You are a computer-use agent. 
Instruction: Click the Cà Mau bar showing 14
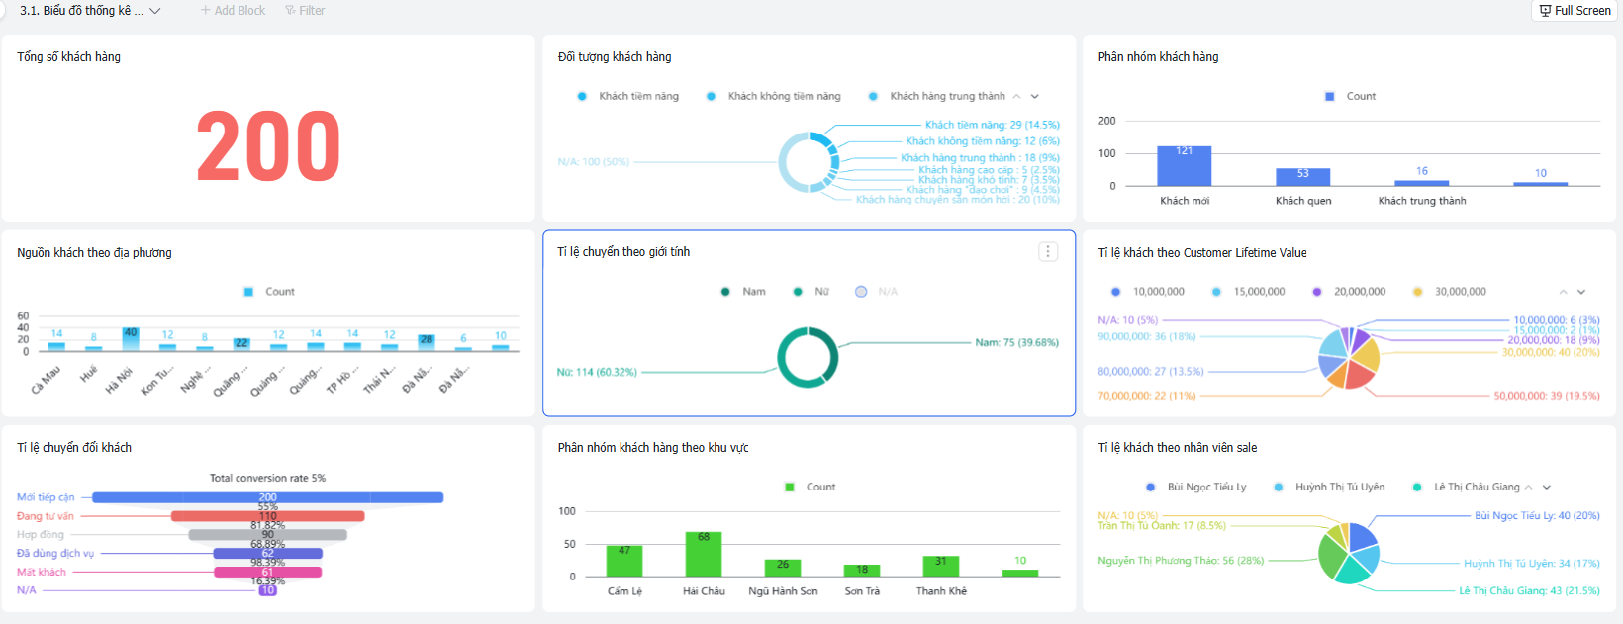click(x=56, y=346)
